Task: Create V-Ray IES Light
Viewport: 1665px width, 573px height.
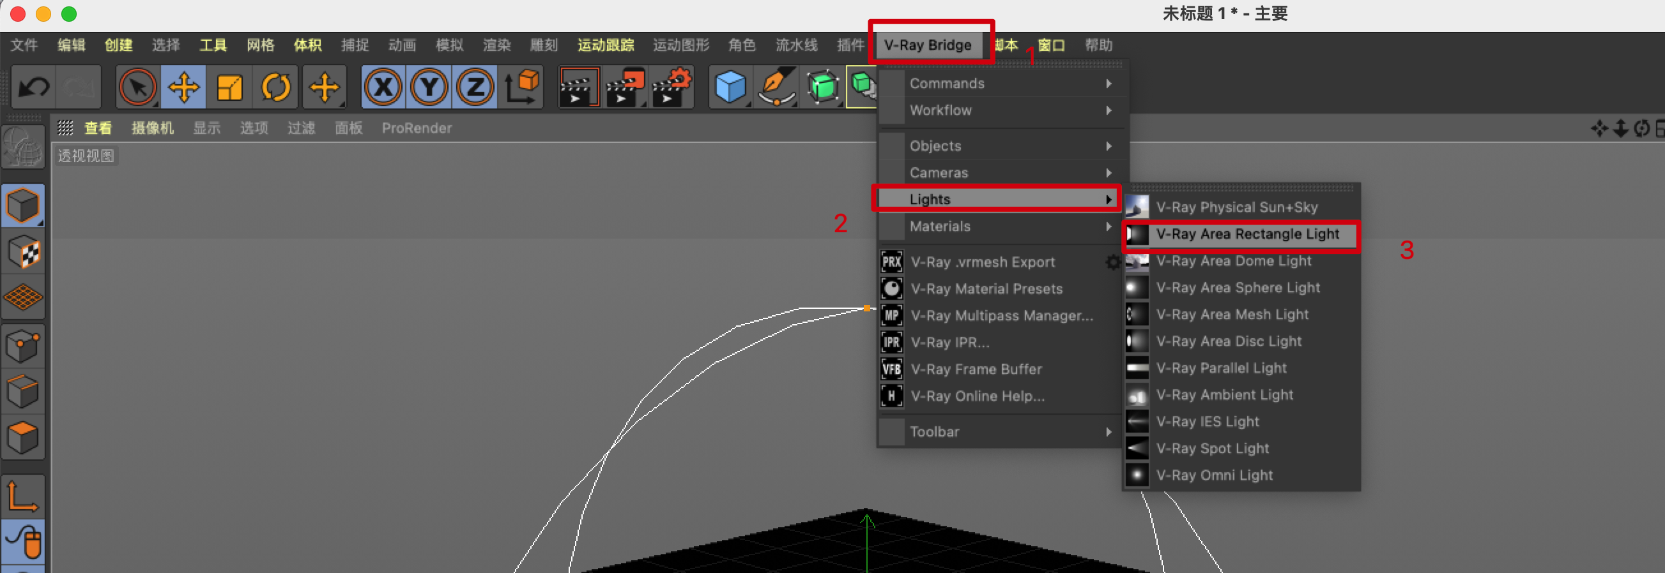Action: coord(1241,421)
